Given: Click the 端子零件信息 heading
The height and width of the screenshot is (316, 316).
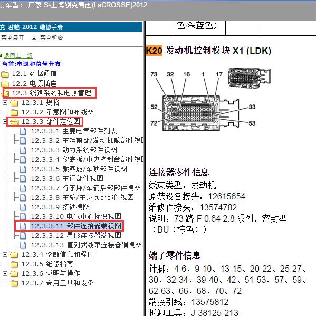Looking at the screenshot, I should (175, 255).
